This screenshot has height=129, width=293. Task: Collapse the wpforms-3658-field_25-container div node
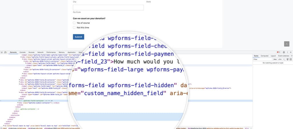tap(20, 92)
